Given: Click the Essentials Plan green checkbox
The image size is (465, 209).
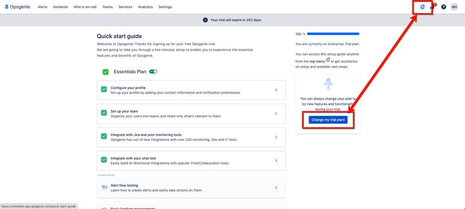Looking at the screenshot, I should [105, 72].
